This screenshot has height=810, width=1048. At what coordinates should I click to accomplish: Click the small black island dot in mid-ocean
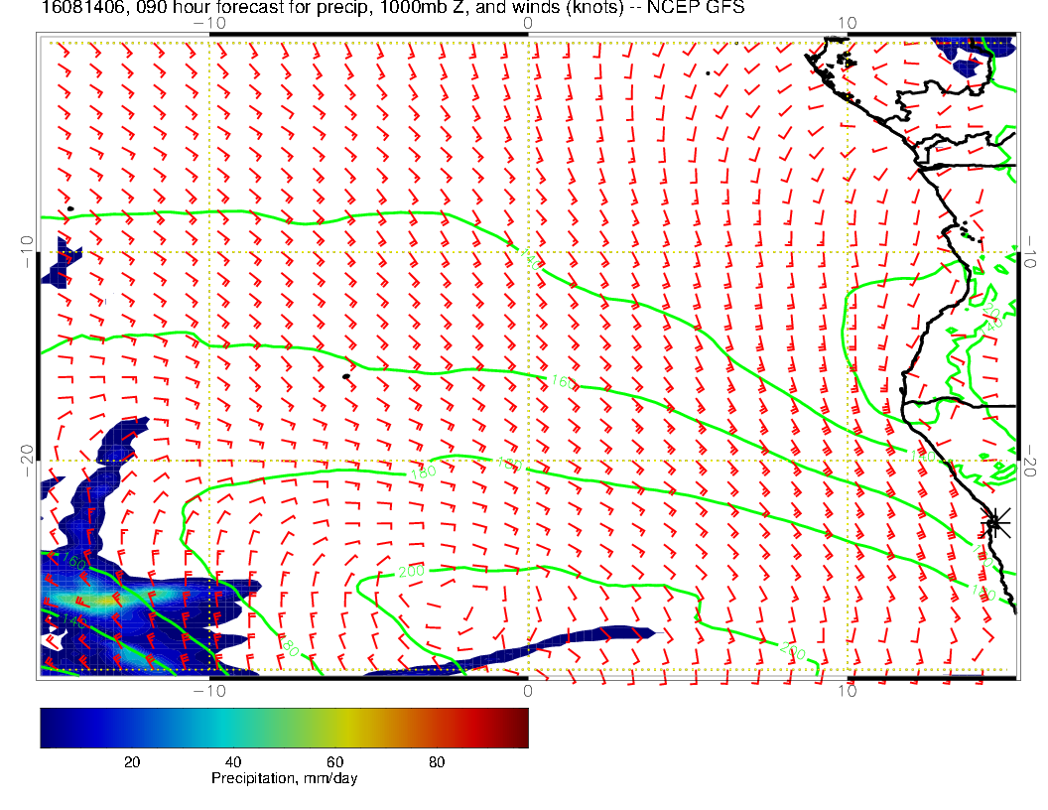tap(345, 376)
